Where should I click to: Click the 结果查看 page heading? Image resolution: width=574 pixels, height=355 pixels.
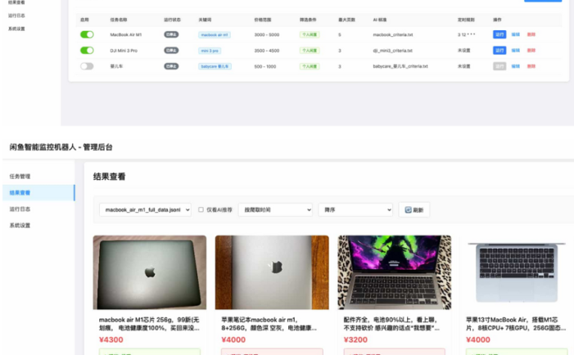[109, 177]
